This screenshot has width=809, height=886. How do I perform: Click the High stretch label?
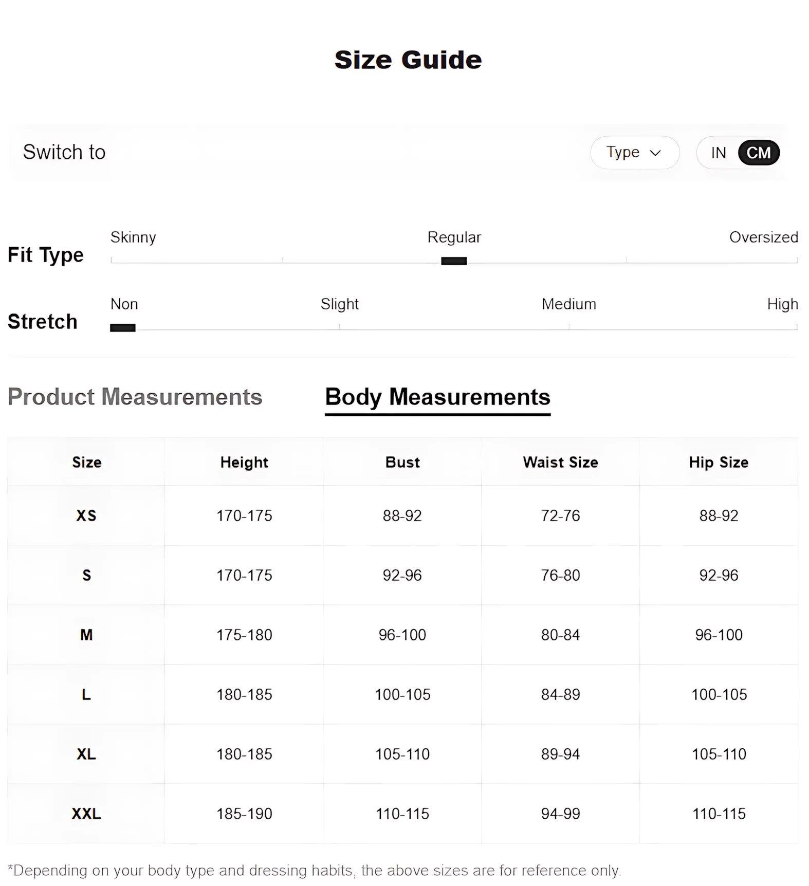(782, 304)
